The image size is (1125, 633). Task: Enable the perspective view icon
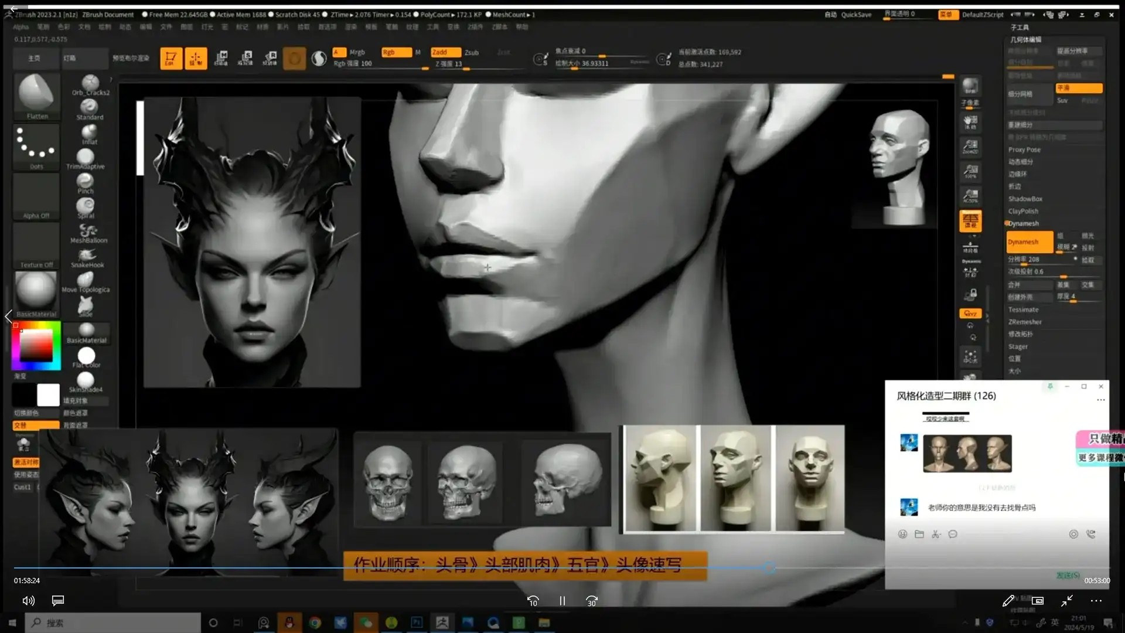click(x=970, y=221)
